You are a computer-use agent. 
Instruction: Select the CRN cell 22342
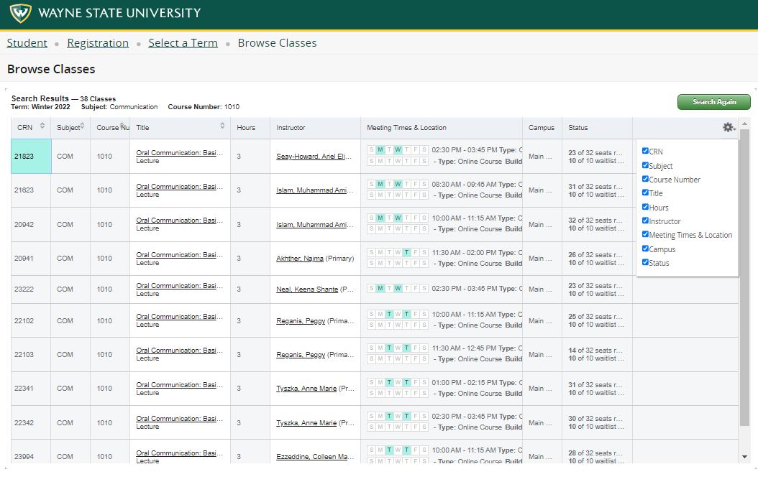click(31, 422)
